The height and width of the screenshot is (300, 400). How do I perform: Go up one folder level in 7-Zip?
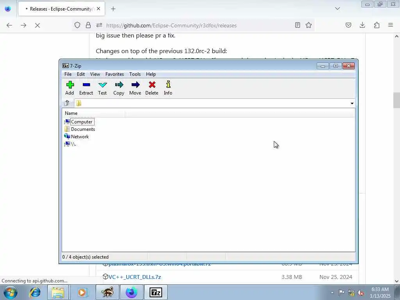67,103
